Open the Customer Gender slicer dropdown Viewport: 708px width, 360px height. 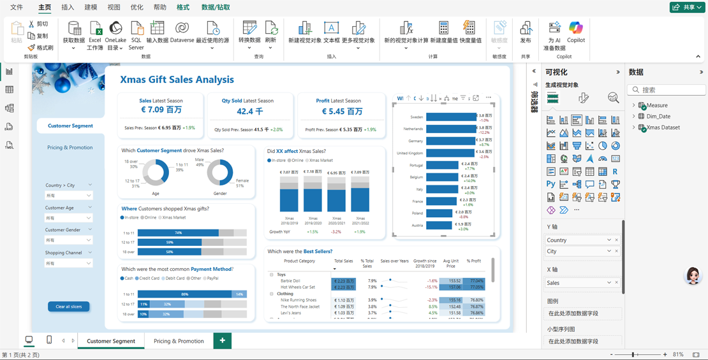pyautogui.click(x=89, y=240)
